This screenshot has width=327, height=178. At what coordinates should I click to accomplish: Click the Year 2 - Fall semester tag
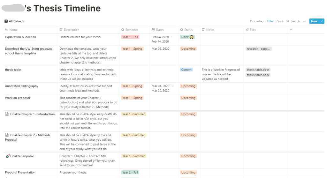tap(130, 172)
